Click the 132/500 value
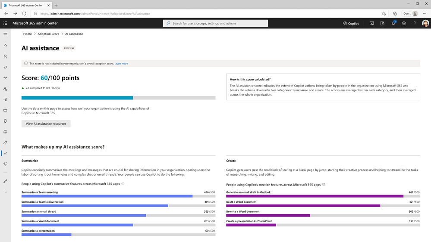Image resolution: width=431 pixels, height=242 pixels. [x=414, y=221]
